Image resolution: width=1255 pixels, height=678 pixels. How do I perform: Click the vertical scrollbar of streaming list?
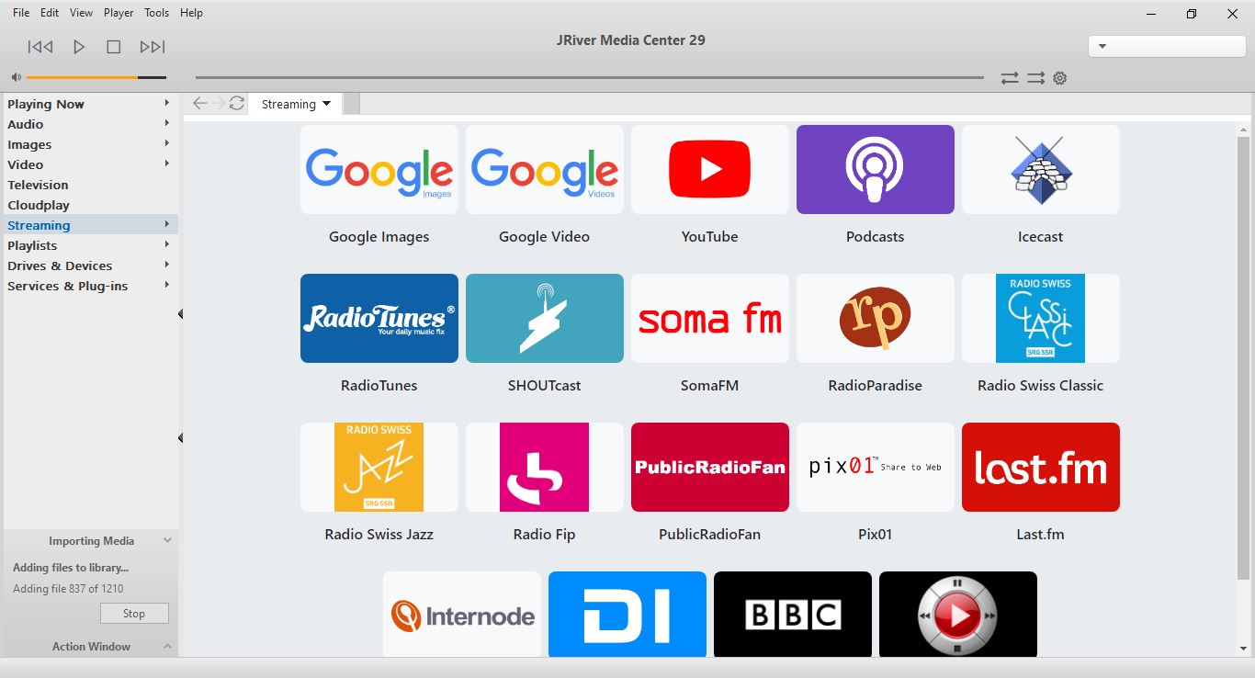point(1243,358)
